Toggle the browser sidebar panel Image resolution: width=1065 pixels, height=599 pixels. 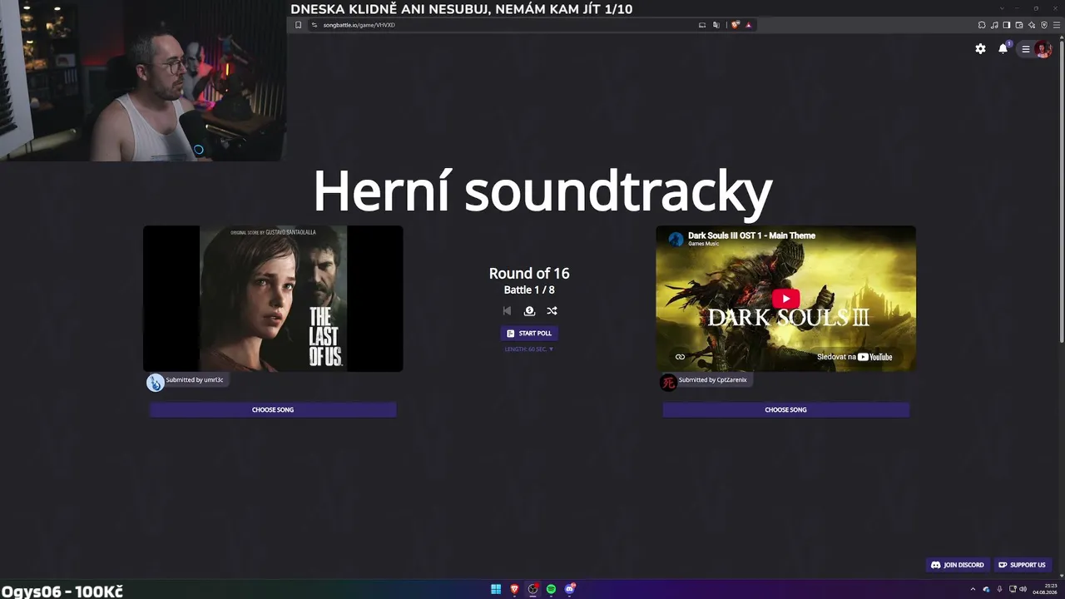[x=1007, y=25]
